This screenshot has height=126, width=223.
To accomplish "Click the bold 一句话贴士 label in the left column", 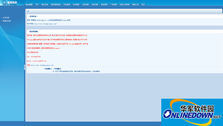I will pyautogui.click(x=47, y=69).
